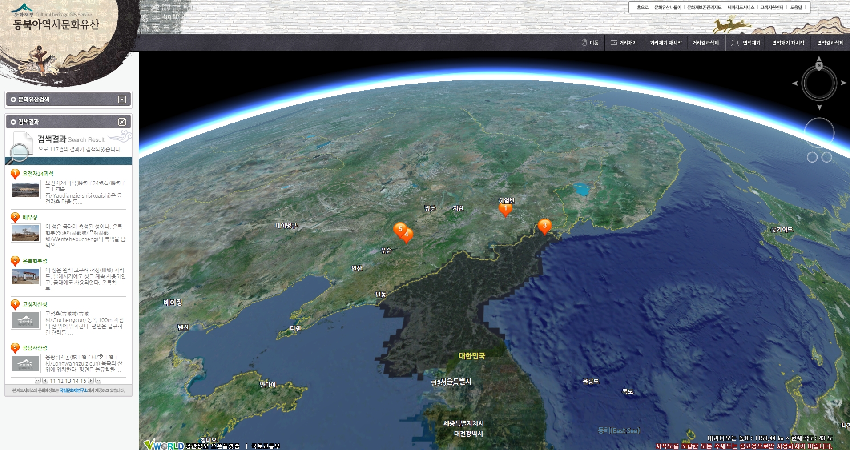Open the 배우성 result title
The image size is (850, 450).
[30, 217]
